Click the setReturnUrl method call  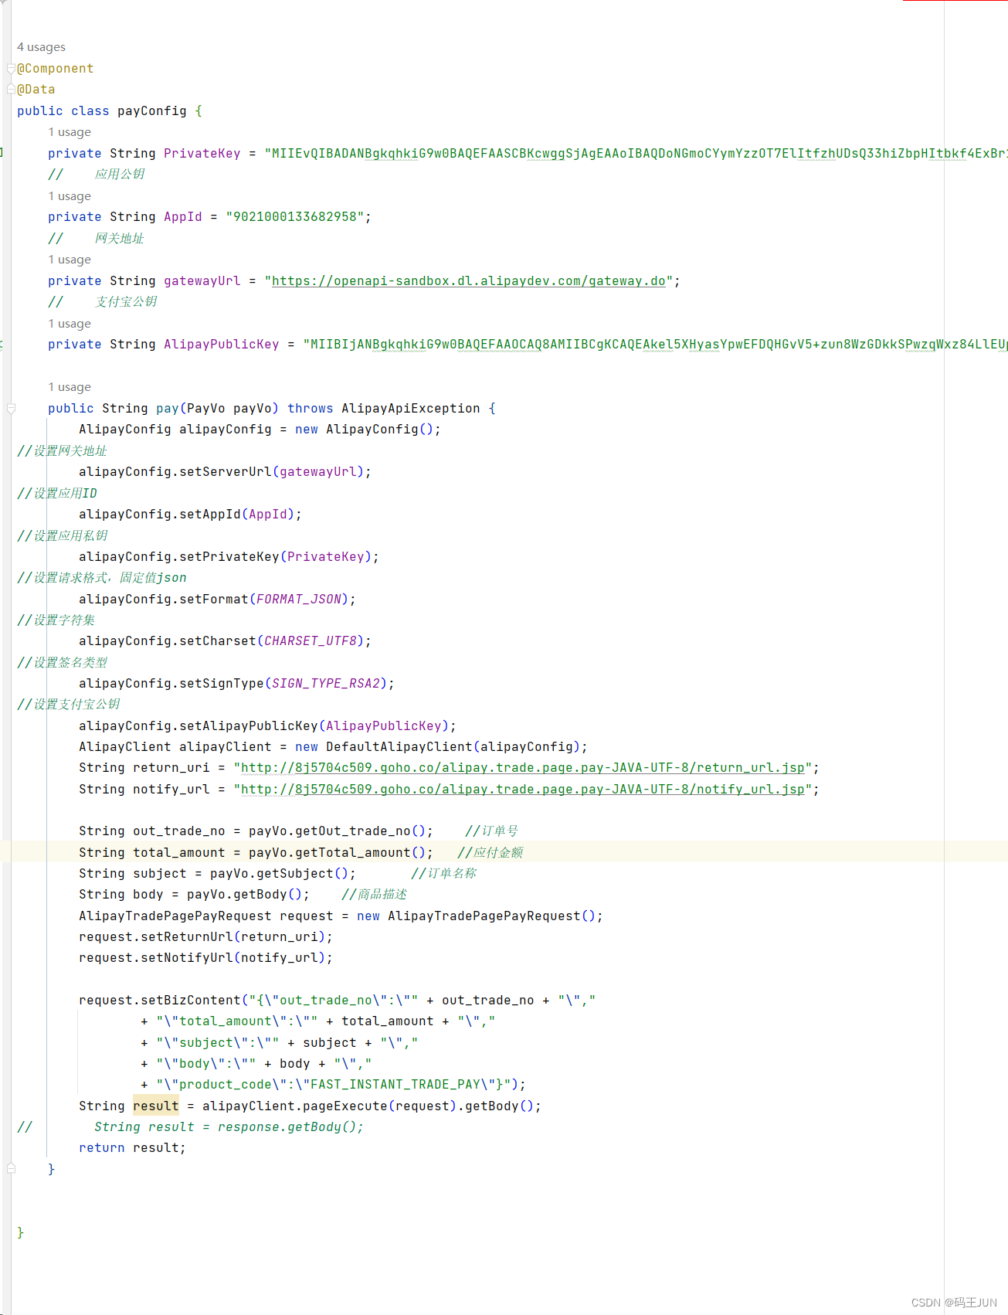[x=187, y=937]
